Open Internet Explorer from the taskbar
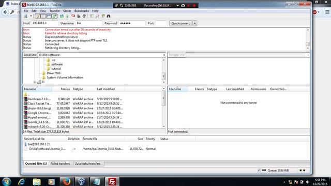 pyautogui.click(x=22, y=181)
